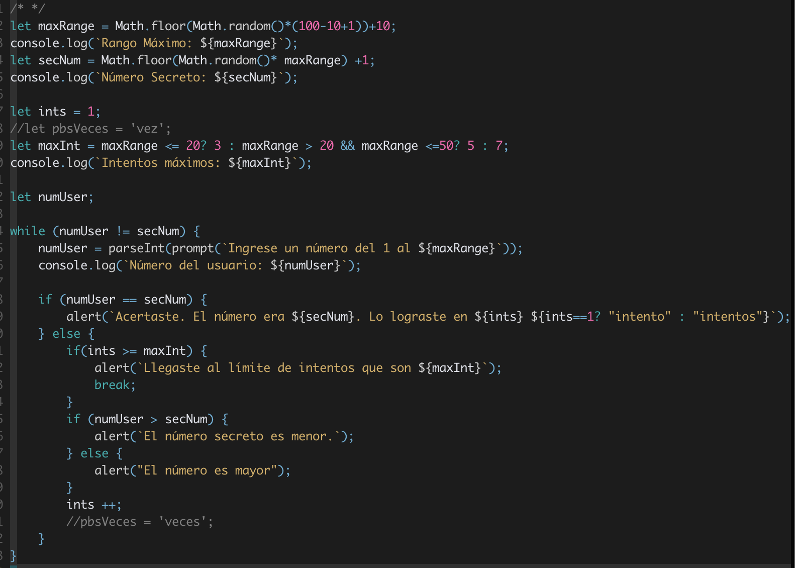Click the 'ints ++;' increment statement
The image size is (795, 568).
[x=94, y=505]
